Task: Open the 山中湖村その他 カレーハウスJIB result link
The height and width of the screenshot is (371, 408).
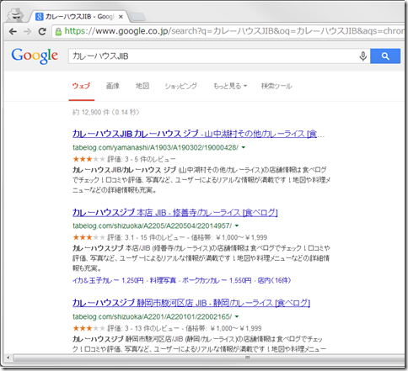Action: 198,134
